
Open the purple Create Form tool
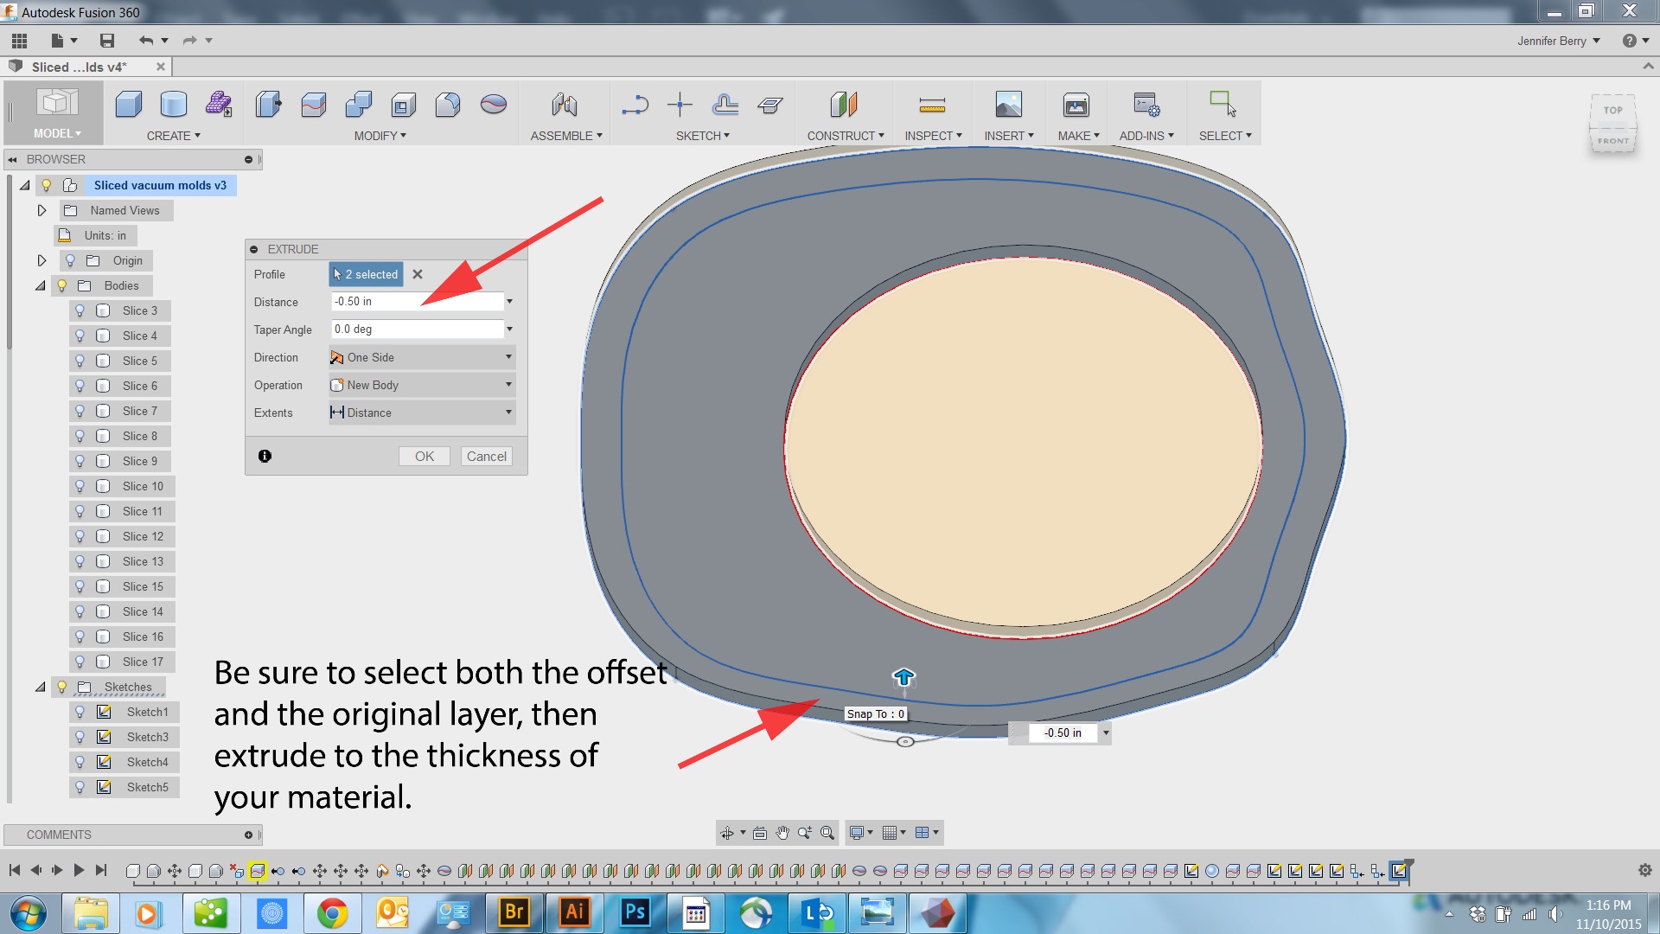click(x=219, y=104)
